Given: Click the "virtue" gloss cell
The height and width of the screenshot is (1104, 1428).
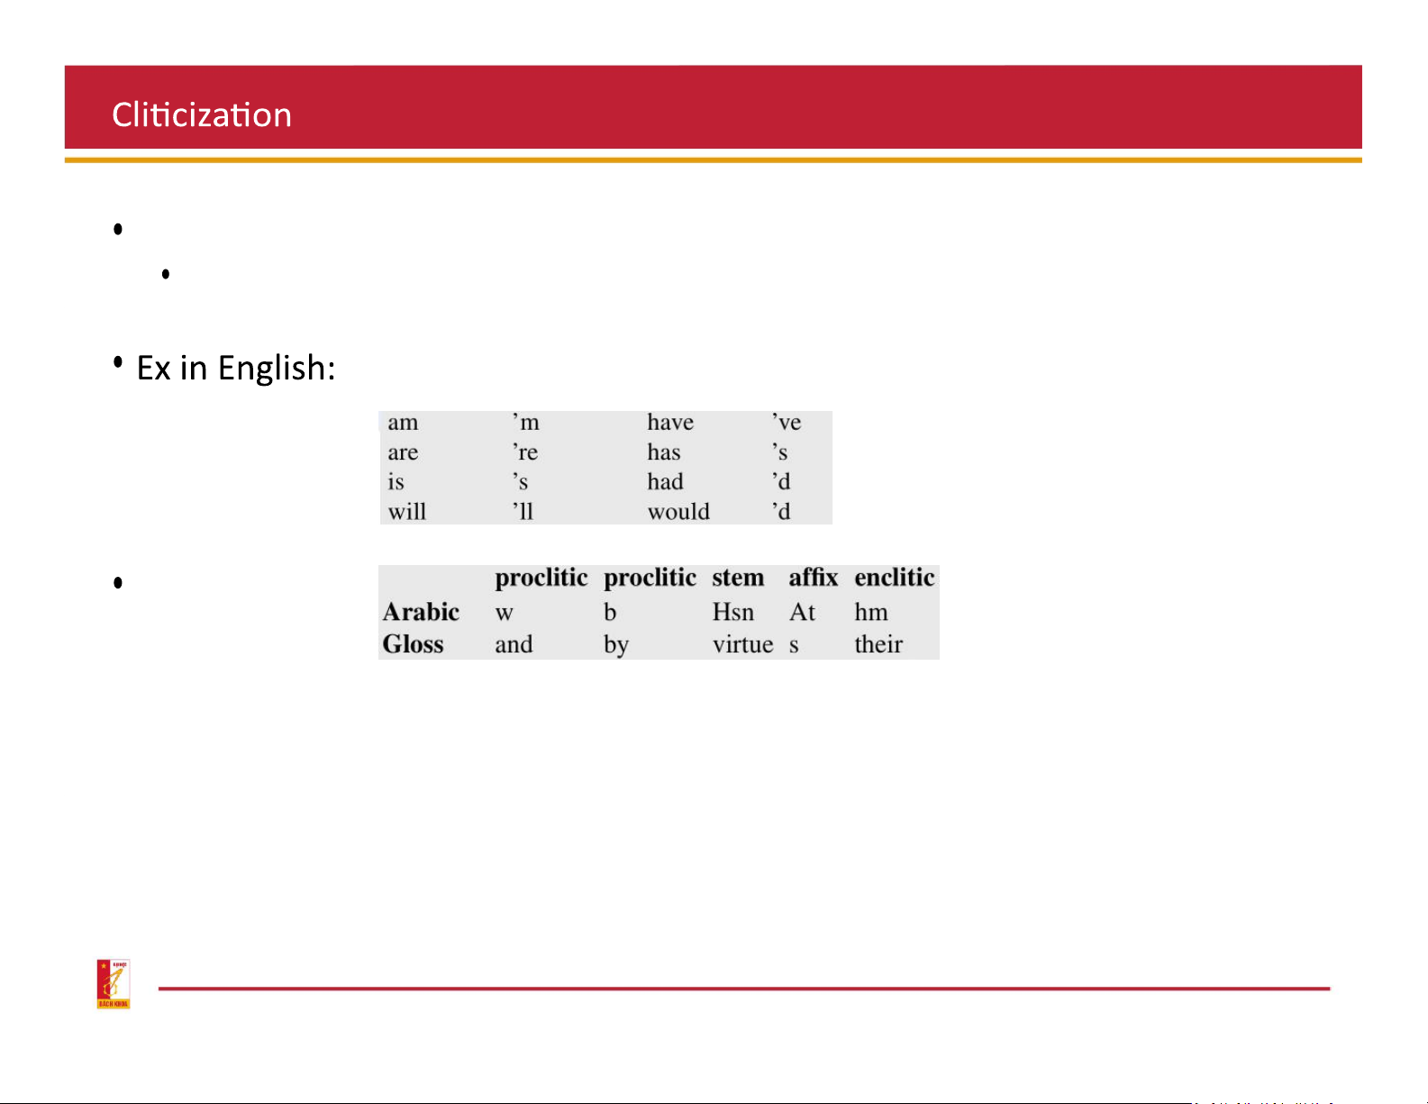Looking at the screenshot, I should (742, 644).
